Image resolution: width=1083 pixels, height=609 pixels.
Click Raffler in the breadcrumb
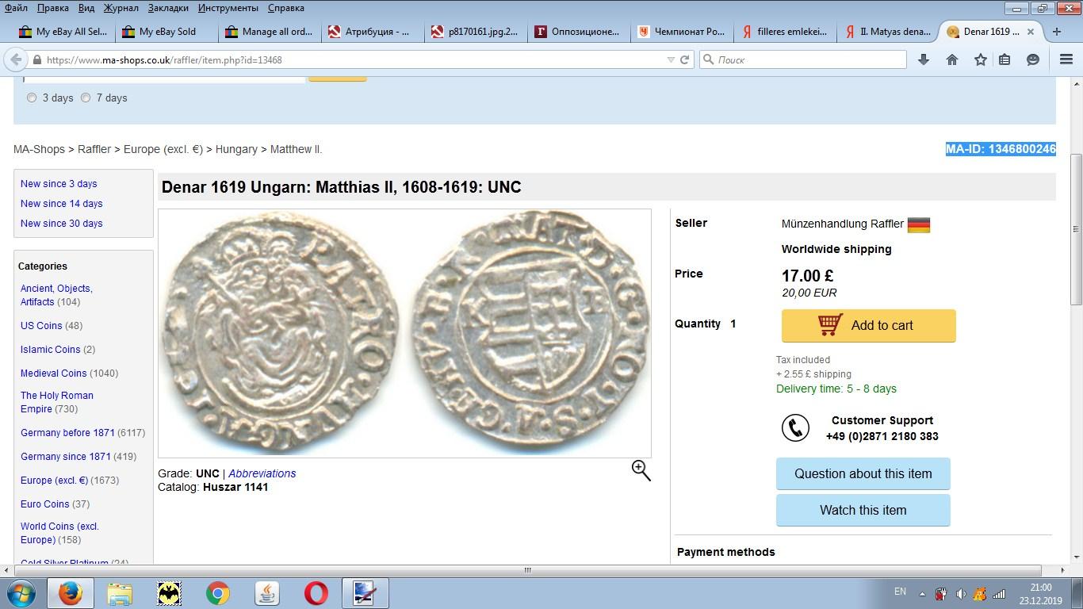(94, 149)
